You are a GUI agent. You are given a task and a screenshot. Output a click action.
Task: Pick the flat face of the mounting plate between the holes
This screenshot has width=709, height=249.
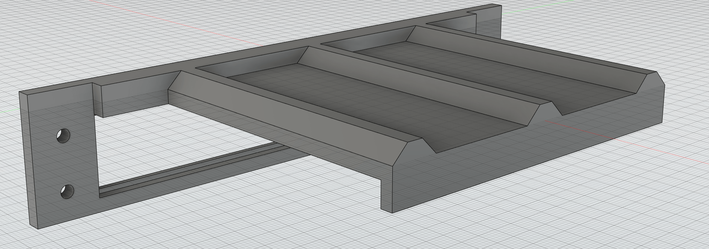[x=65, y=164]
